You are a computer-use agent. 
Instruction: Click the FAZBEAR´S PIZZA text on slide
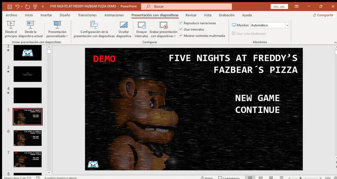click(256, 70)
